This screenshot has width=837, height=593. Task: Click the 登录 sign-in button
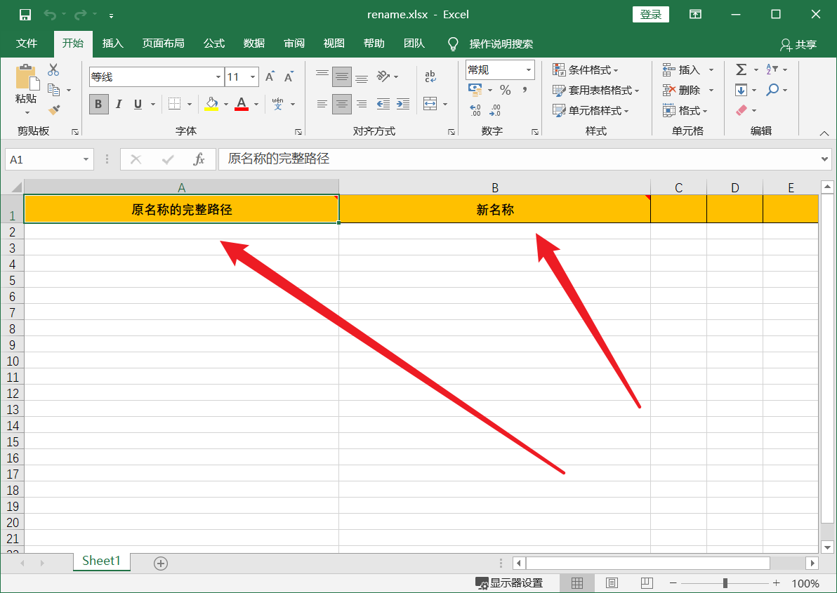pos(650,14)
